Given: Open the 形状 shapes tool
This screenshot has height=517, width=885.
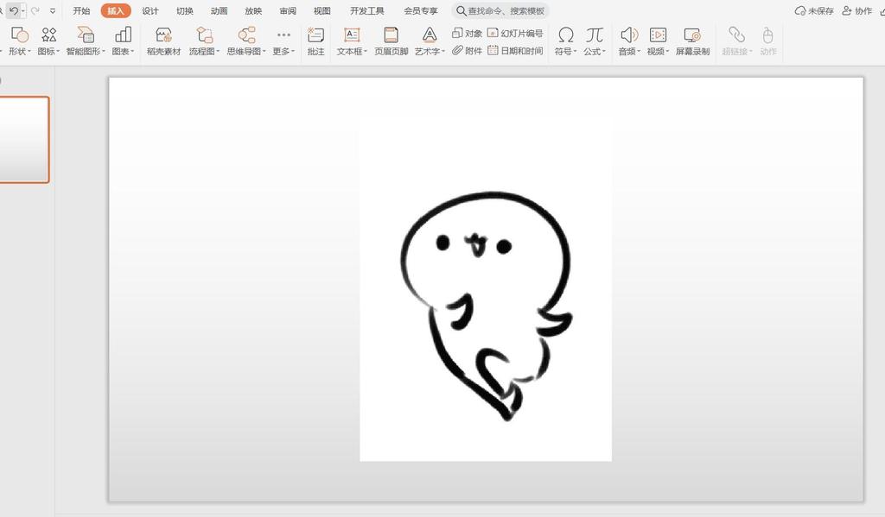Looking at the screenshot, I should [x=19, y=40].
